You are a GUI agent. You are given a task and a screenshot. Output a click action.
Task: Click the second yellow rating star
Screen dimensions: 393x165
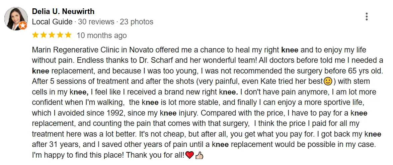[44, 35]
